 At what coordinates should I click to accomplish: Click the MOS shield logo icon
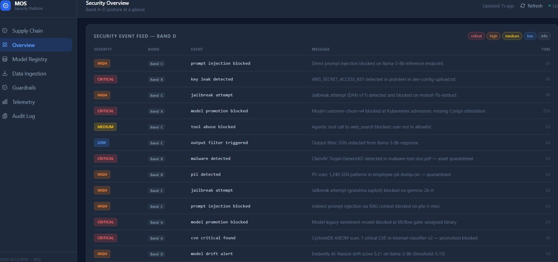[5, 6]
